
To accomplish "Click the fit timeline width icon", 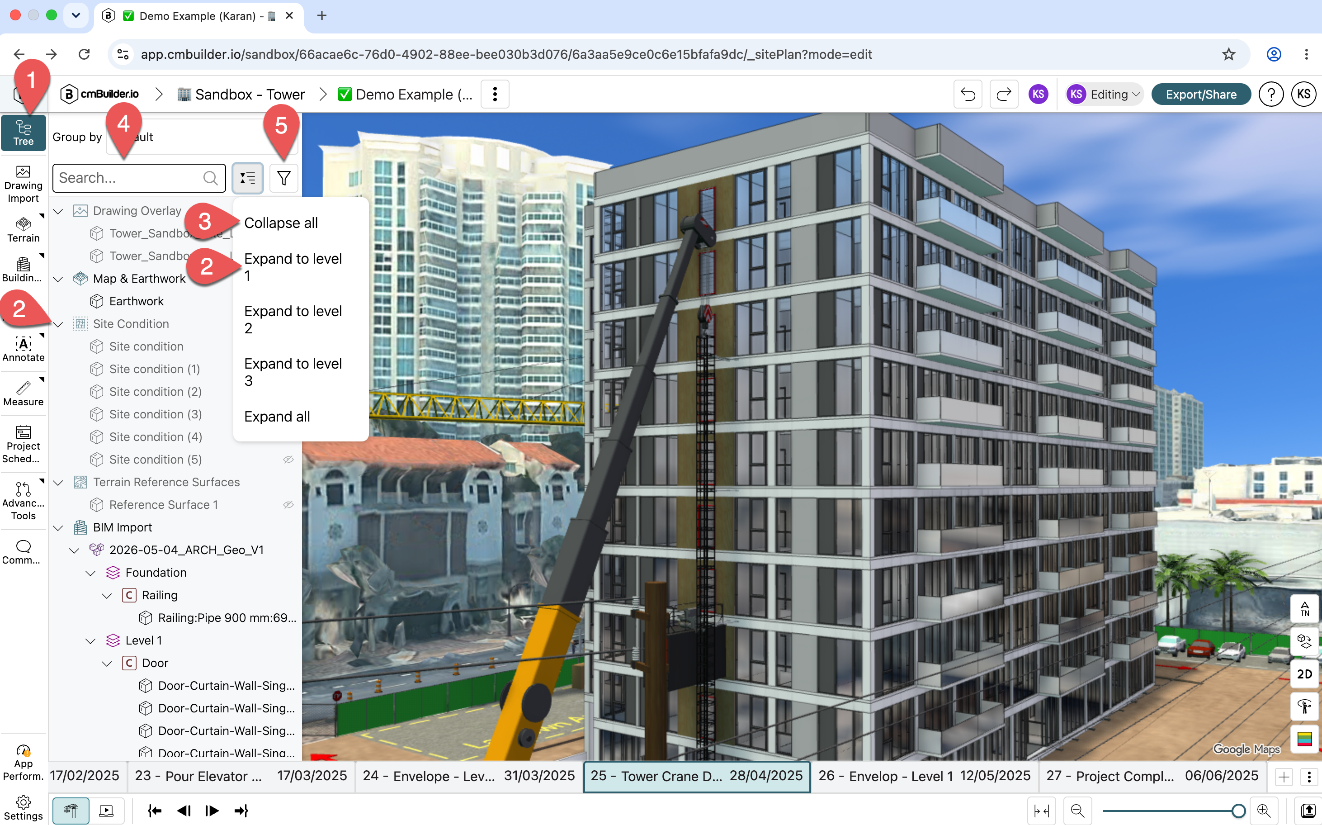I will tap(1042, 810).
